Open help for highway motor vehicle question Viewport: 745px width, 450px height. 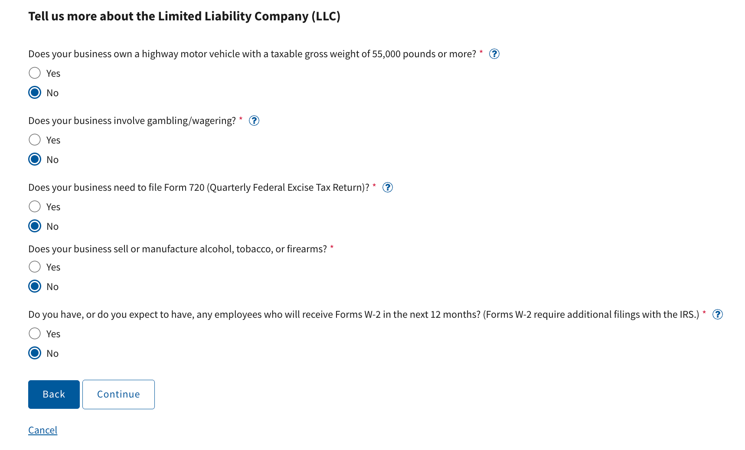point(494,54)
